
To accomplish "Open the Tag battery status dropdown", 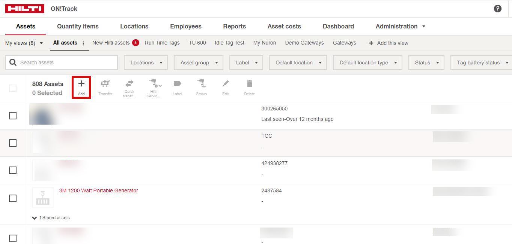I will (481, 62).
